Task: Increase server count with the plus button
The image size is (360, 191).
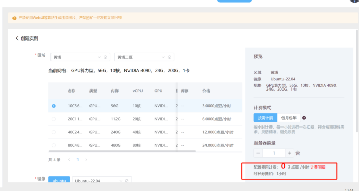Action: click(x=290, y=153)
